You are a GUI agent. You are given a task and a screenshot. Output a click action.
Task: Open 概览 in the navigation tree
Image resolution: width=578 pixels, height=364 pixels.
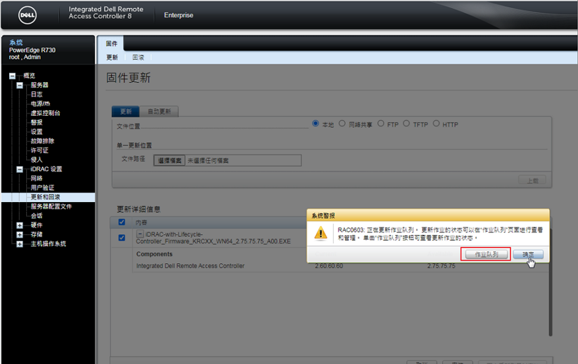(x=29, y=76)
